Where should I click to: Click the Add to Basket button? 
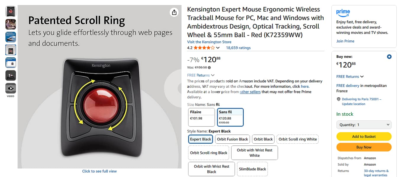(364, 137)
